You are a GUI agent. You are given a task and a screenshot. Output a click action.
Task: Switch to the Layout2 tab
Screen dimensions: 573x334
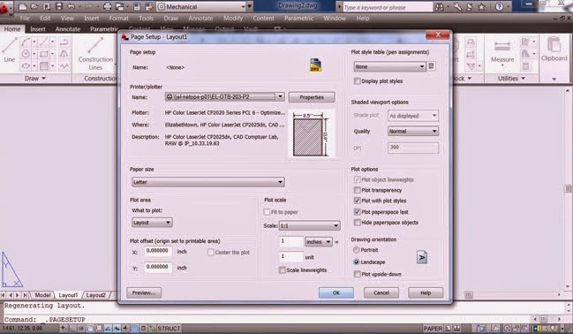[96, 295]
